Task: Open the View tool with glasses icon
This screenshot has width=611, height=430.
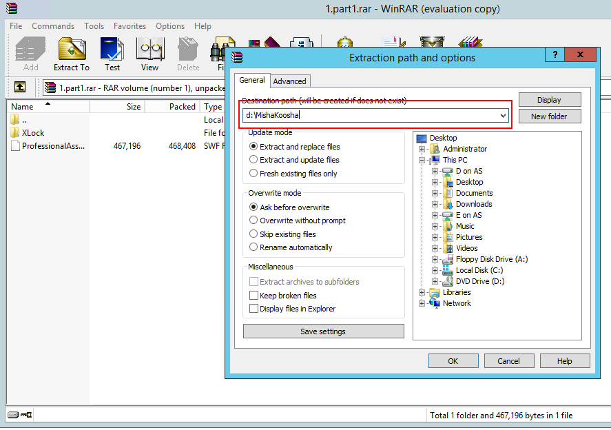Action: tap(150, 49)
